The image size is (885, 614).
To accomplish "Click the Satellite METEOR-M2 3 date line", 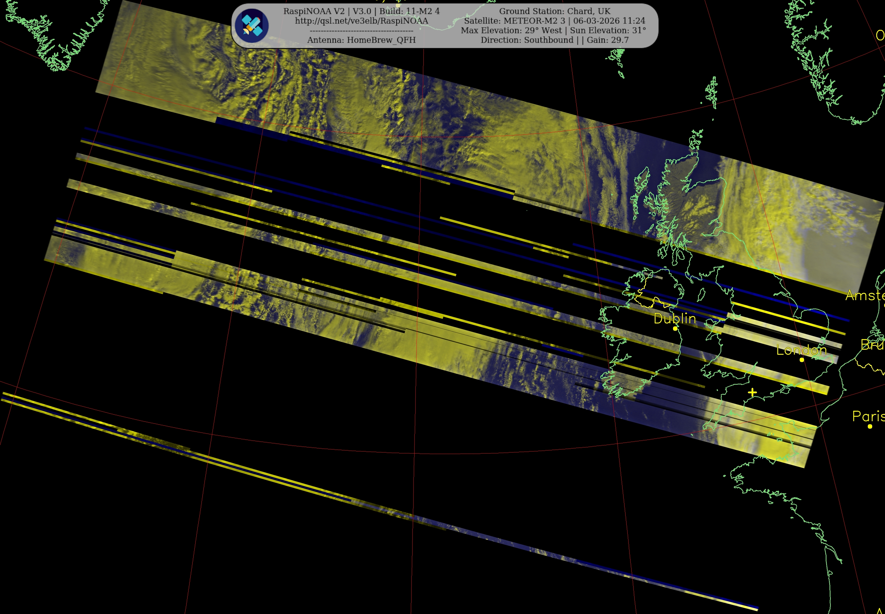I will point(555,21).
